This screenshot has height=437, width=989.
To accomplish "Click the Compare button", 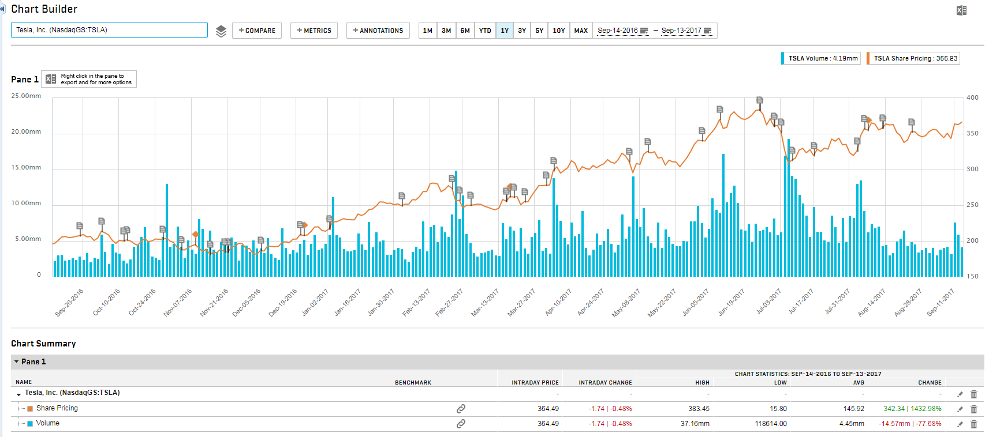I will 257,31.
